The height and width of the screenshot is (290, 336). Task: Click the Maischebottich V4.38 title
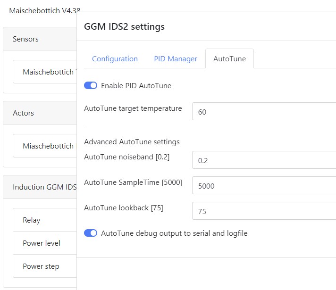41,11
